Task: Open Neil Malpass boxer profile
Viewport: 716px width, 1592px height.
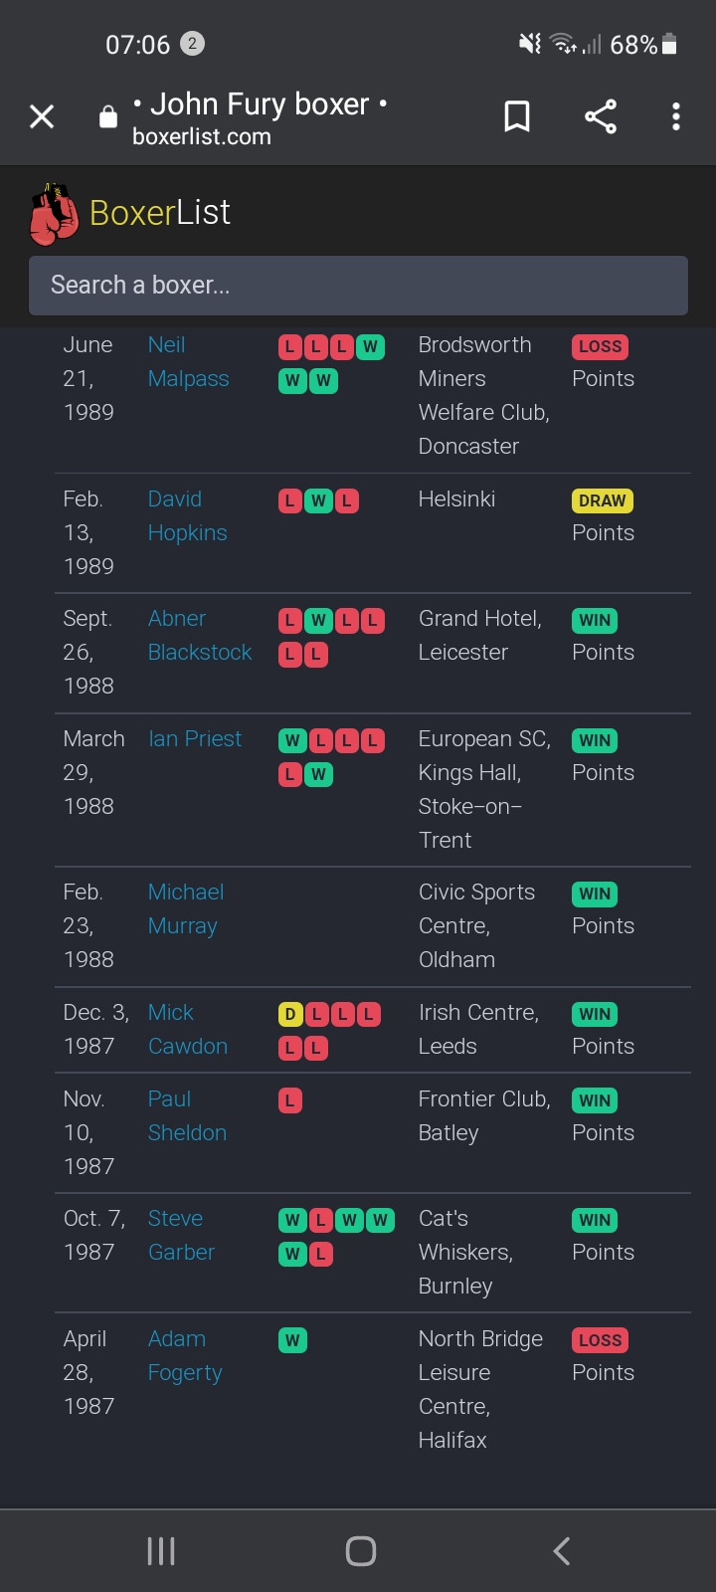Action: (x=188, y=362)
